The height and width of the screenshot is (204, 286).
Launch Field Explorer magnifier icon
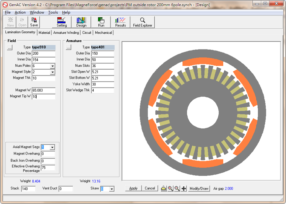point(143,22)
